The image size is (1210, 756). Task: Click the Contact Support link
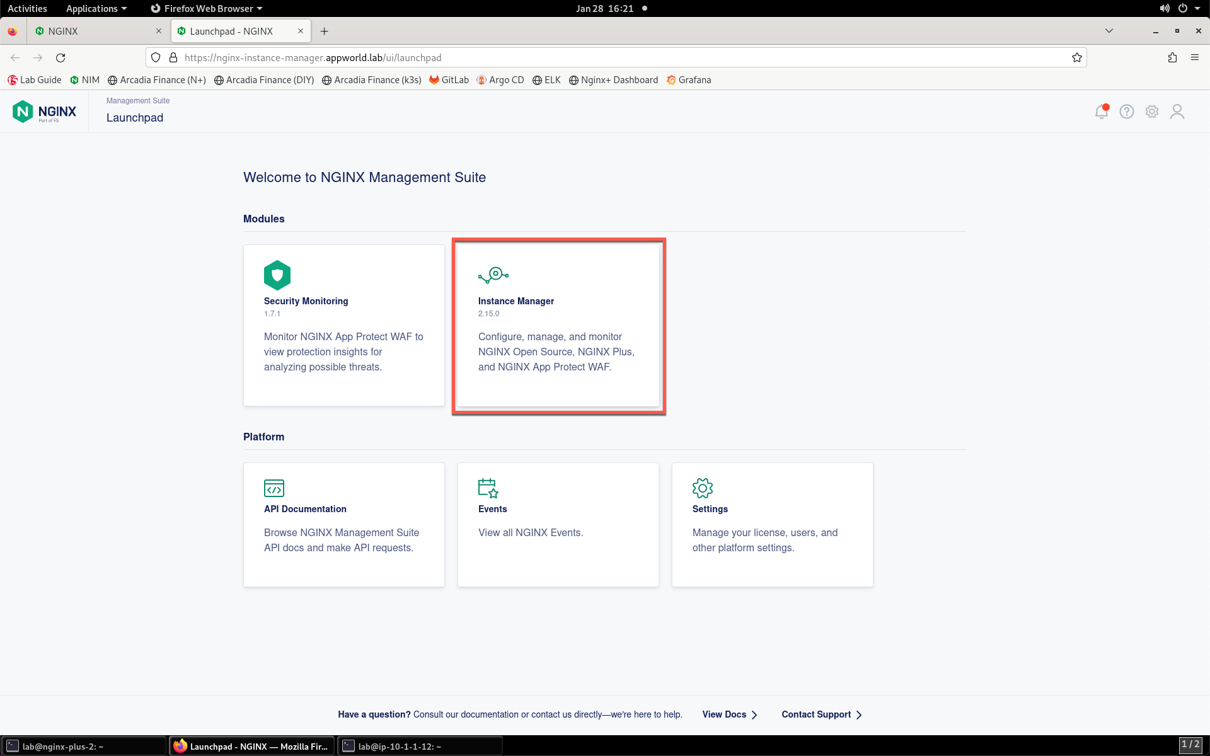[x=822, y=714]
